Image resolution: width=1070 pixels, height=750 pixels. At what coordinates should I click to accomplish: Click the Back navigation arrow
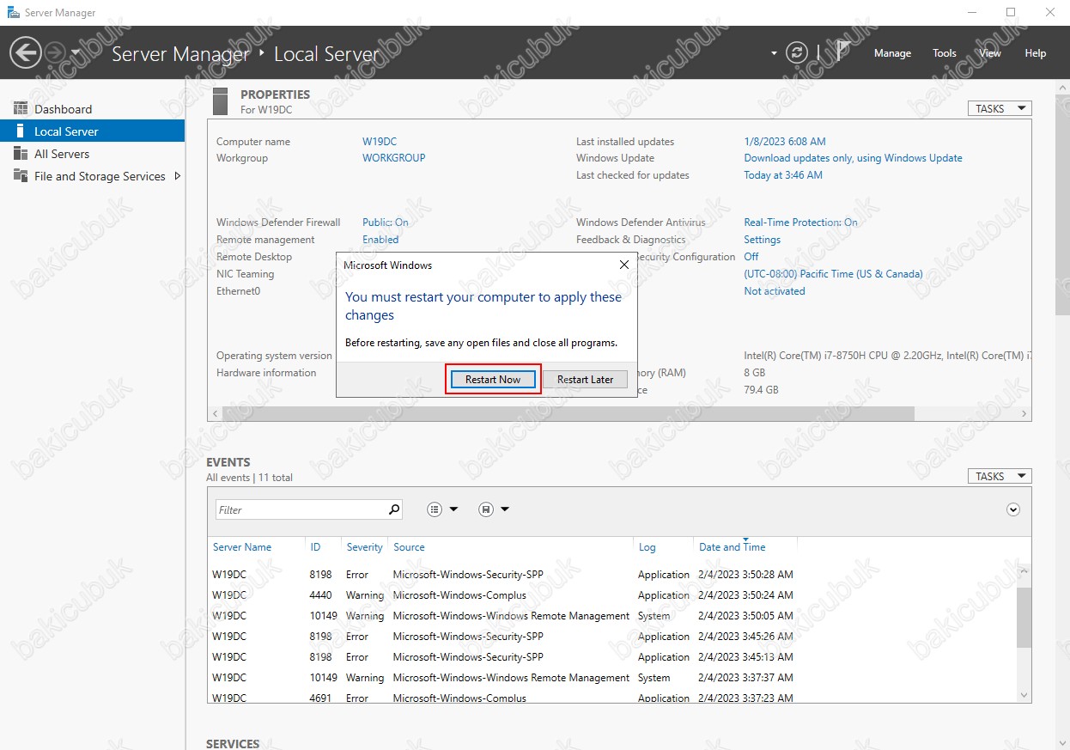click(26, 53)
